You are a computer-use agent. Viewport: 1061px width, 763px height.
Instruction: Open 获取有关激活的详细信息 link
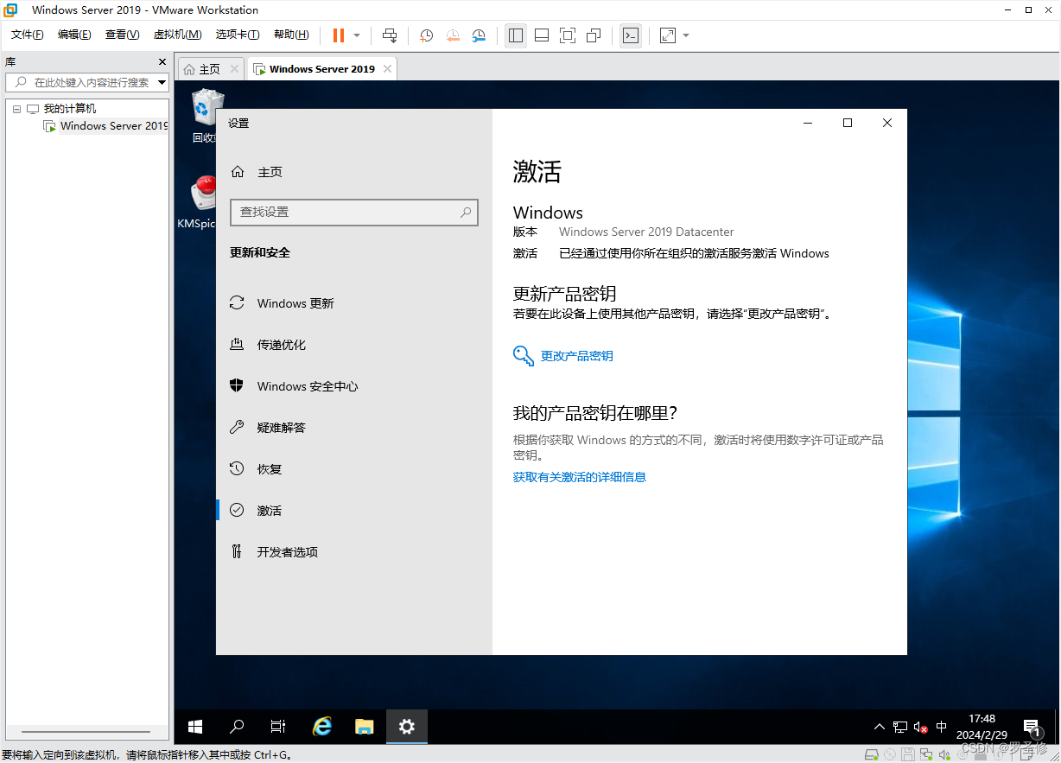[x=580, y=477]
